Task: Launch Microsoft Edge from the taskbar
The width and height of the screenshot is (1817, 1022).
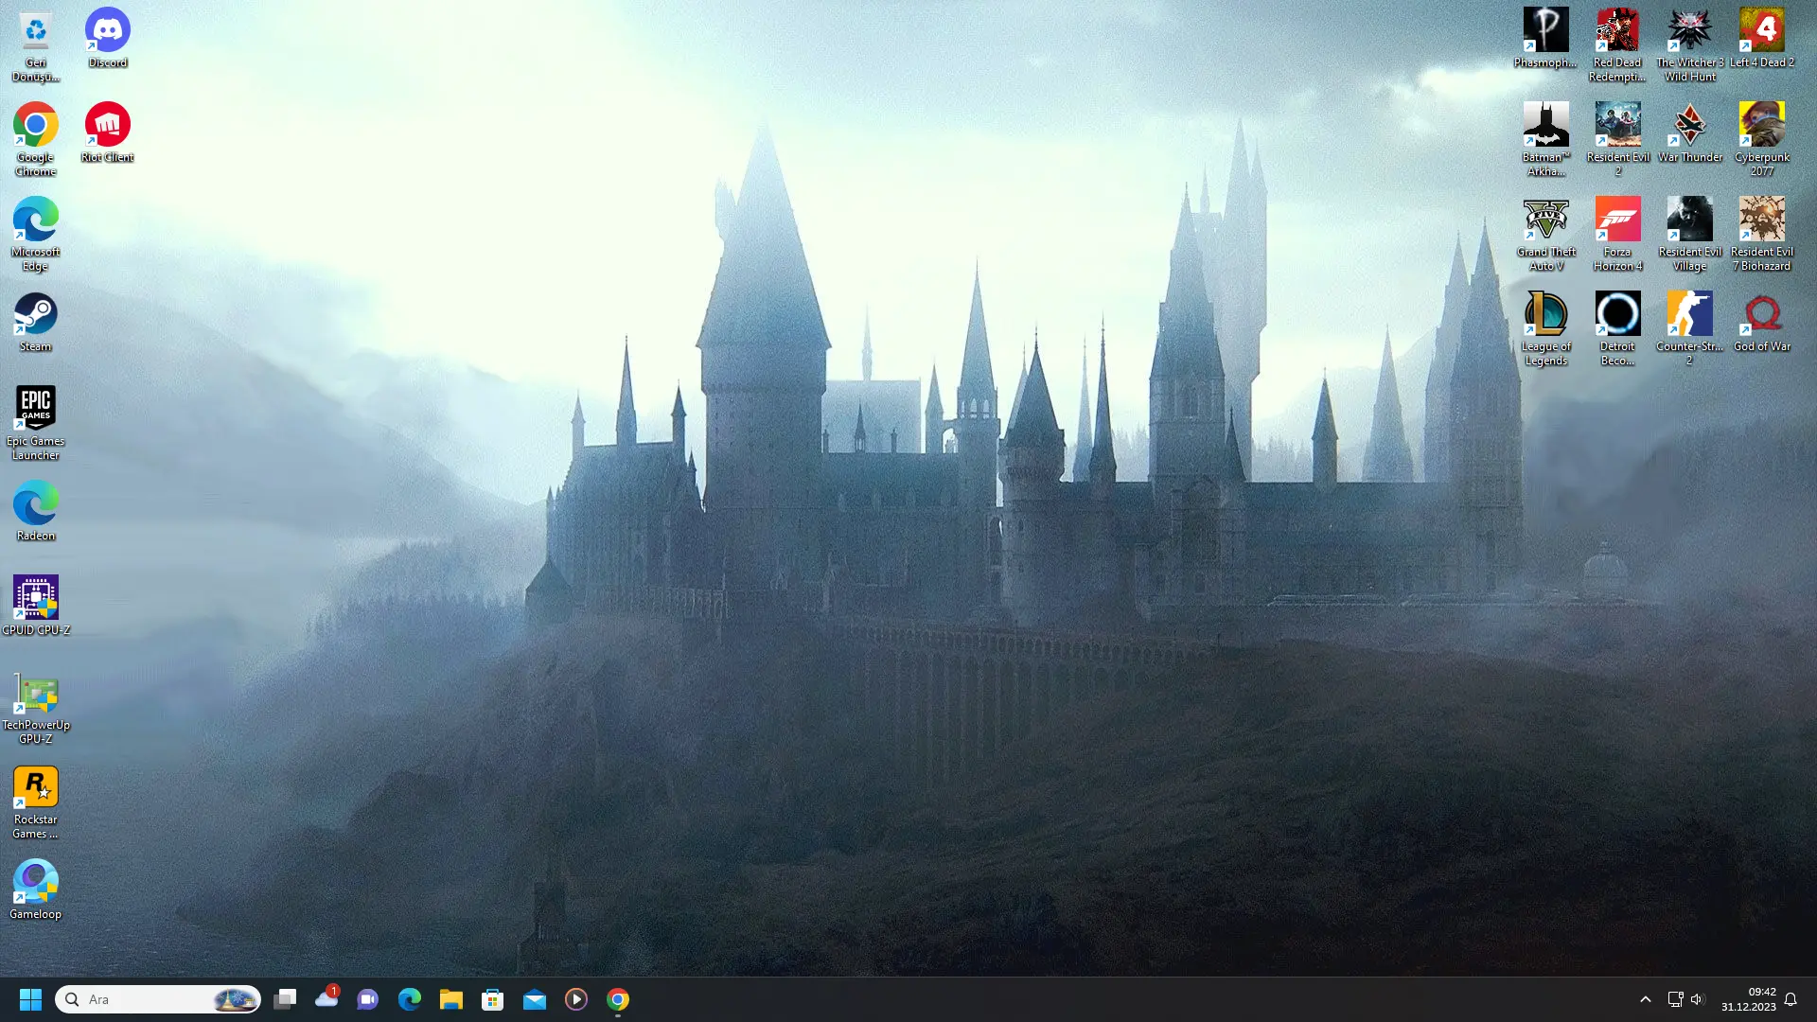Action: [410, 999]
